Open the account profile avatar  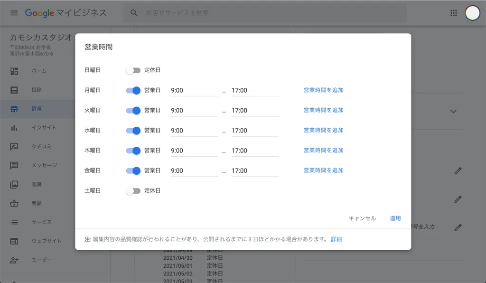[x=472, y=13]
